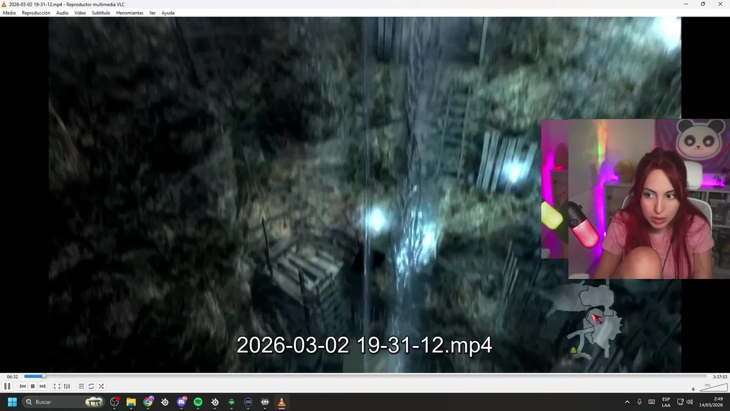Open the touch keyboard tray icon
The height and width of the screenshot is (411, 730).
coord(651,402)
